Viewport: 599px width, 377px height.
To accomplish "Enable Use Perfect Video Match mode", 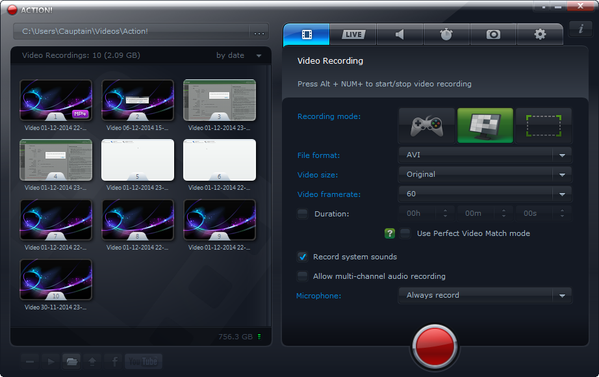I will [405, 233].
